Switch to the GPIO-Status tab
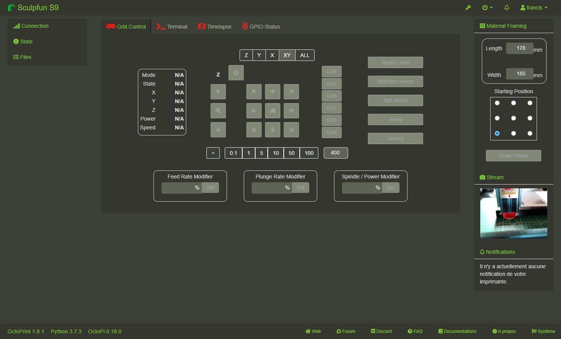This screenshot has width=561, height=339. 261,27
